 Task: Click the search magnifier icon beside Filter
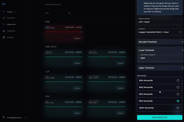pyautogui.click(x=69, y=13)
